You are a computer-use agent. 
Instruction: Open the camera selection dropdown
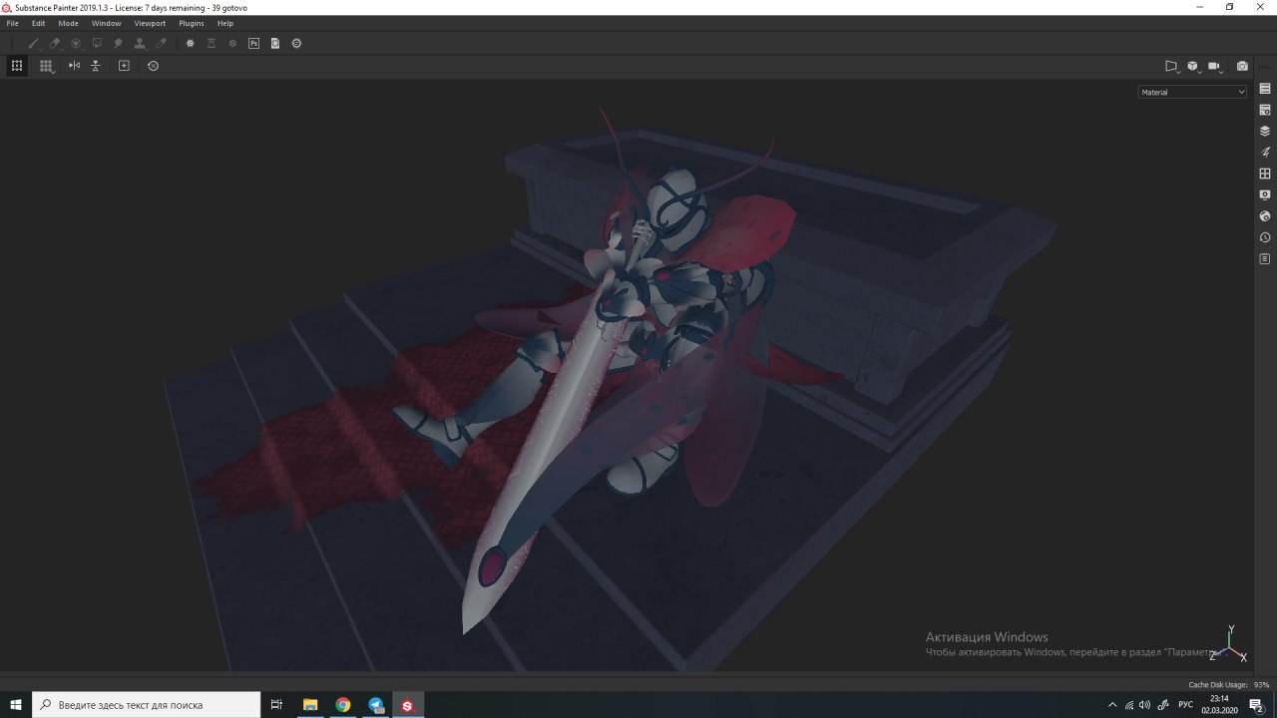point(1215,66)
